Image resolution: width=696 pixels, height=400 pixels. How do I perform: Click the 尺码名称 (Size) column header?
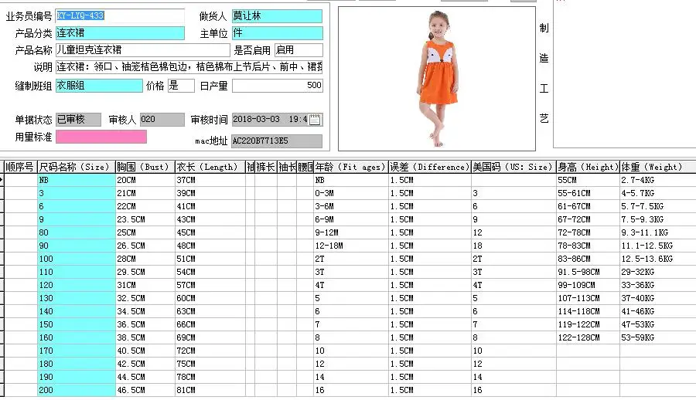[x=77, y=168]
